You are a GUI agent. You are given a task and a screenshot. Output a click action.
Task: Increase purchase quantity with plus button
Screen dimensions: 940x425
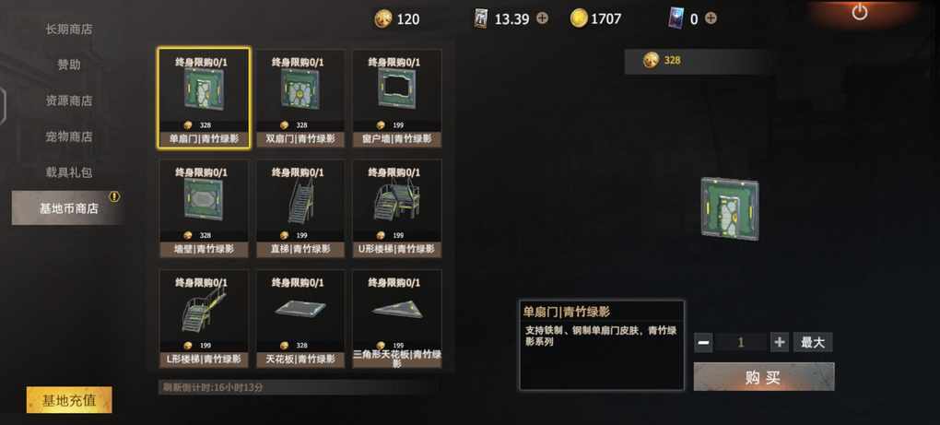pyautogui.click(x=780, y=342)
